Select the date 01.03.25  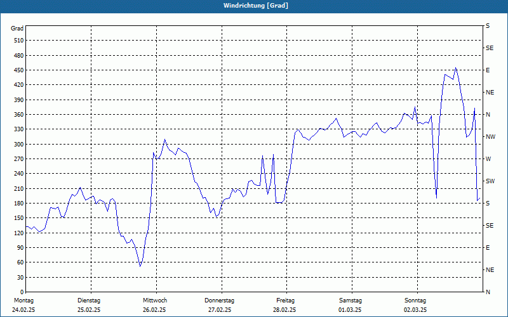(x=350, y=310)
